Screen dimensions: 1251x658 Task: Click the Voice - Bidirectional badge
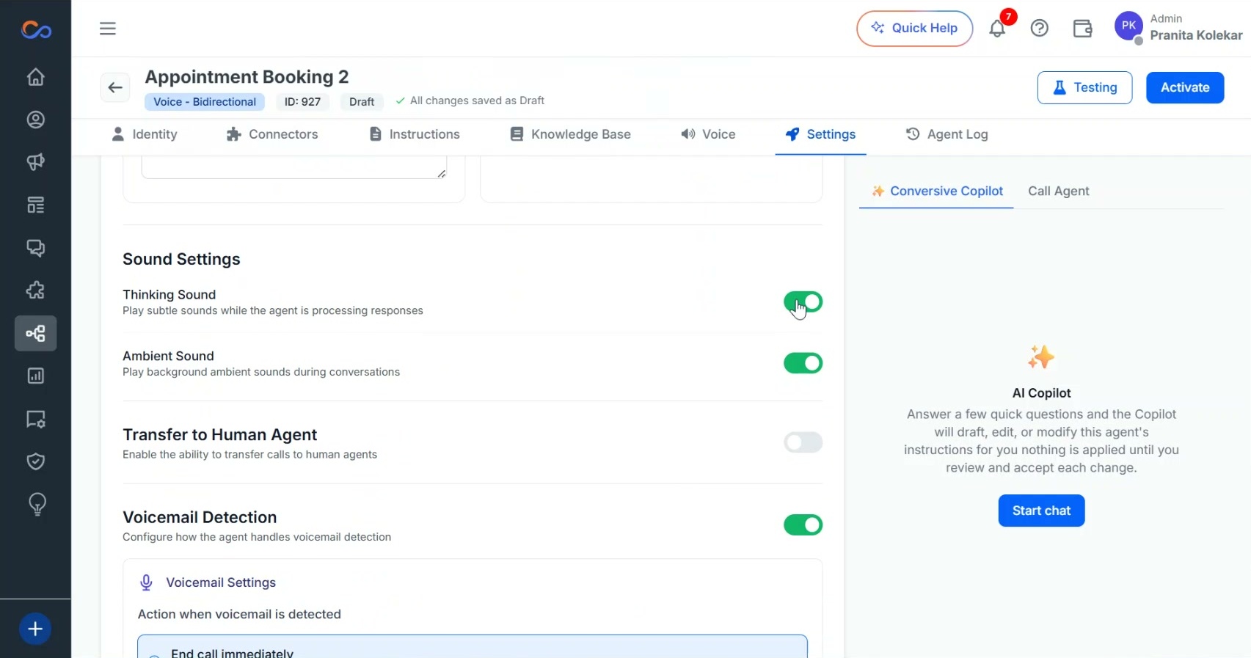click(205, 102)
